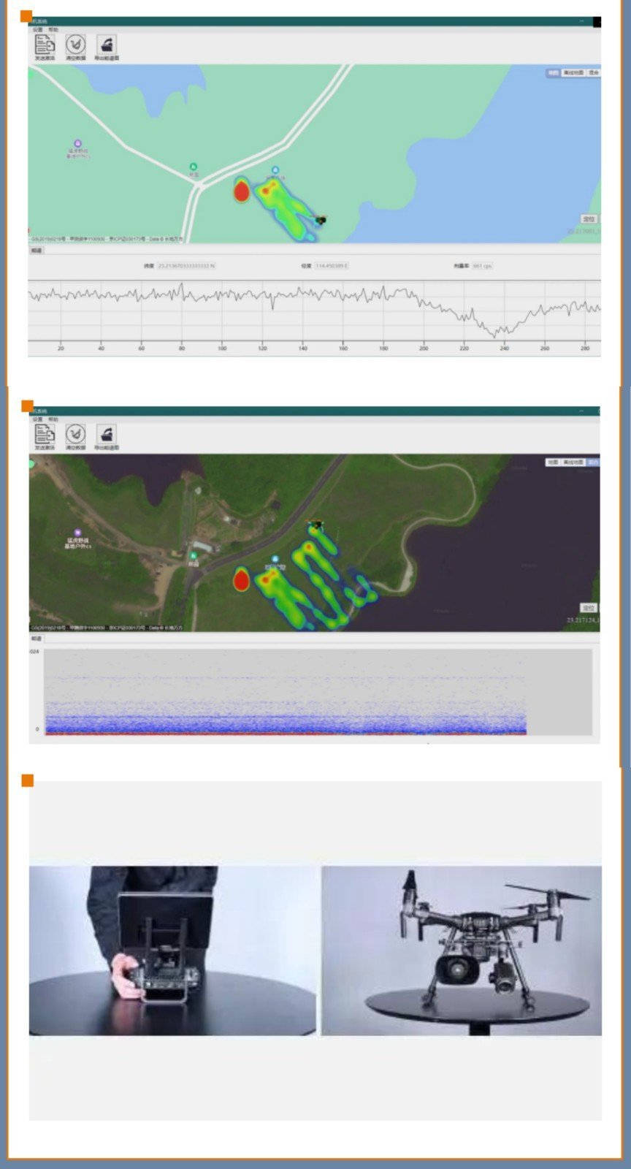631x1169 pixels.
Task: Open the 设置 menu in the top window
Action: tap(37, 29)
